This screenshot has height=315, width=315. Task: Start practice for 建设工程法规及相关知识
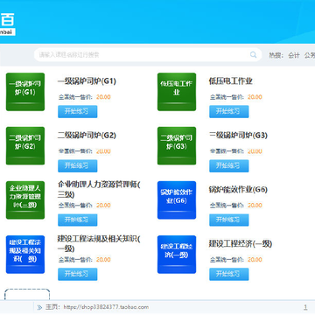(78, 274)
